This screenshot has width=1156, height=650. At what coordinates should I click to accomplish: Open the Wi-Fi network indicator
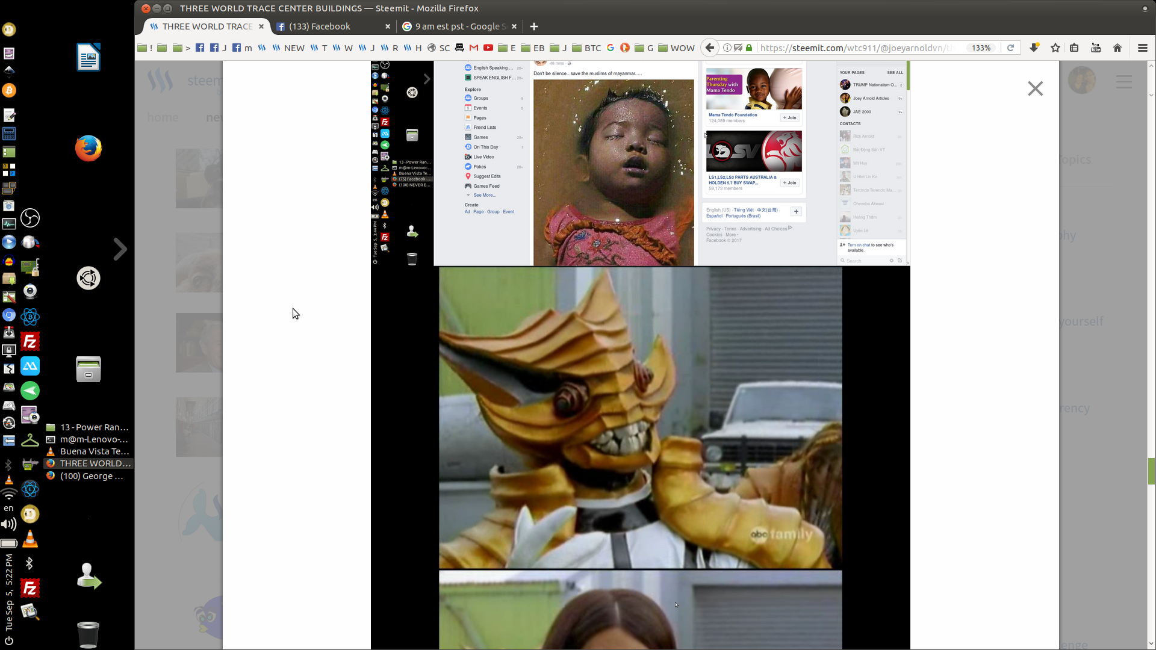(9, 494)
